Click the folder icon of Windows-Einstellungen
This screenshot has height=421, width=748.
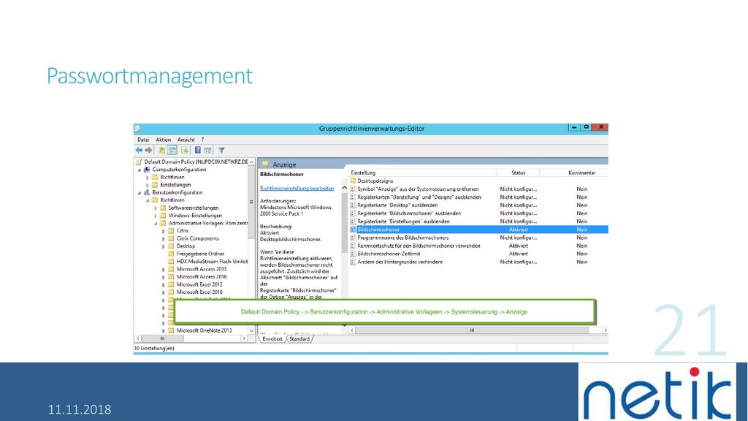point(163,216)
